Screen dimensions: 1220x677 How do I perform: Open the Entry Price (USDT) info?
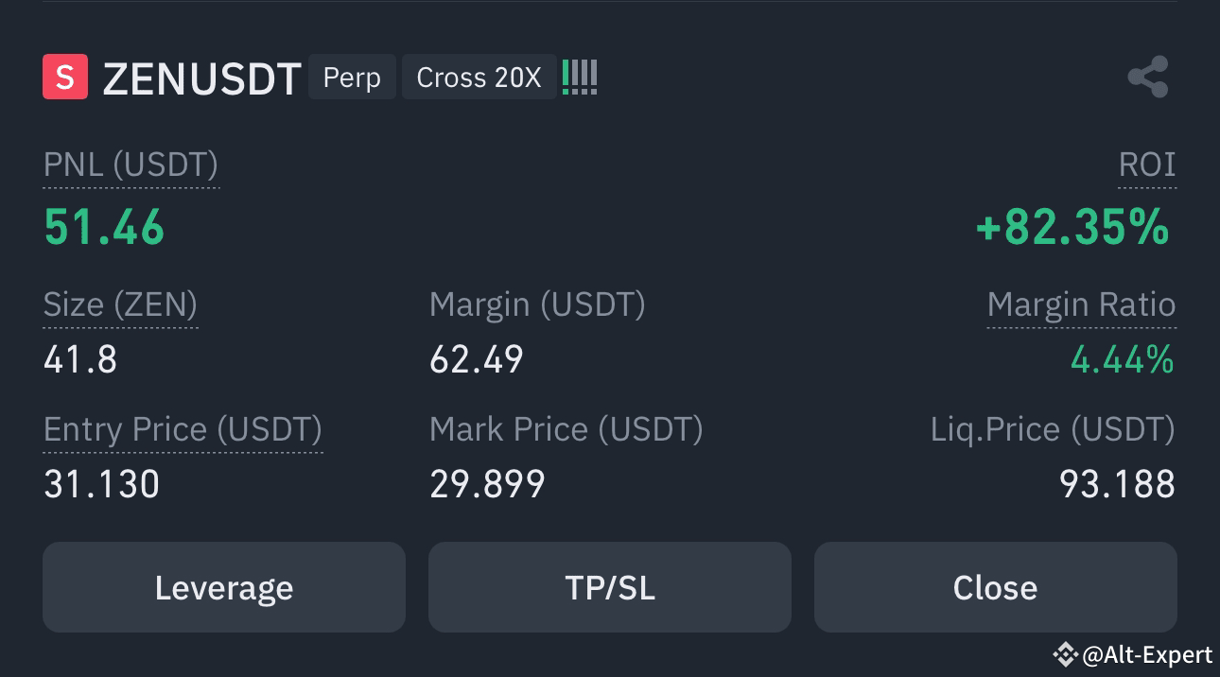click(183, 429)
